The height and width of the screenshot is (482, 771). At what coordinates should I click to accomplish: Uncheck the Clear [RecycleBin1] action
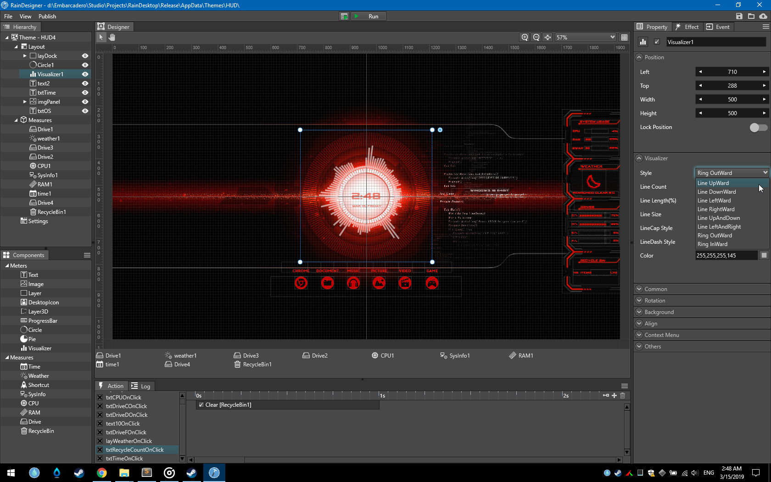point(201,405)
